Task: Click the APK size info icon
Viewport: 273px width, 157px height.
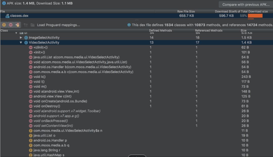Action: click(4, 3)
